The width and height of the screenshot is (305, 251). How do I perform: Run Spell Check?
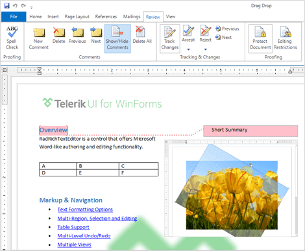[x=12, y=38]
